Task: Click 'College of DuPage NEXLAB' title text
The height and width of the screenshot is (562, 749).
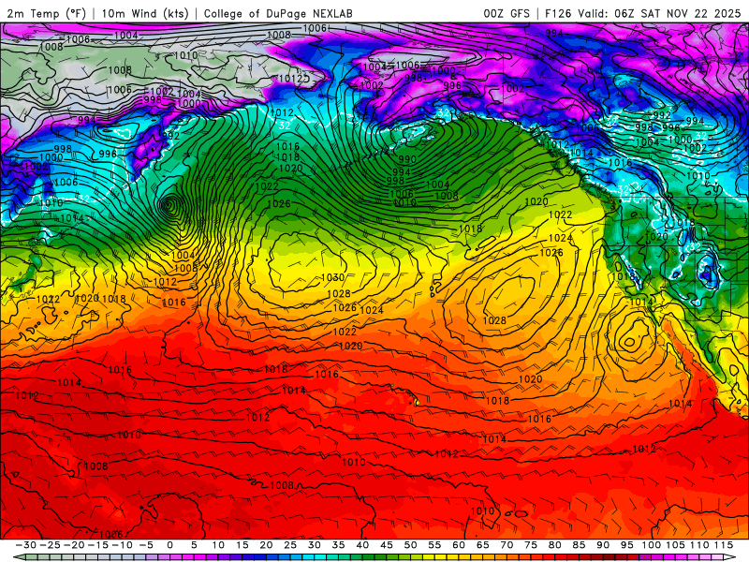Action: [x=278, y=13]
